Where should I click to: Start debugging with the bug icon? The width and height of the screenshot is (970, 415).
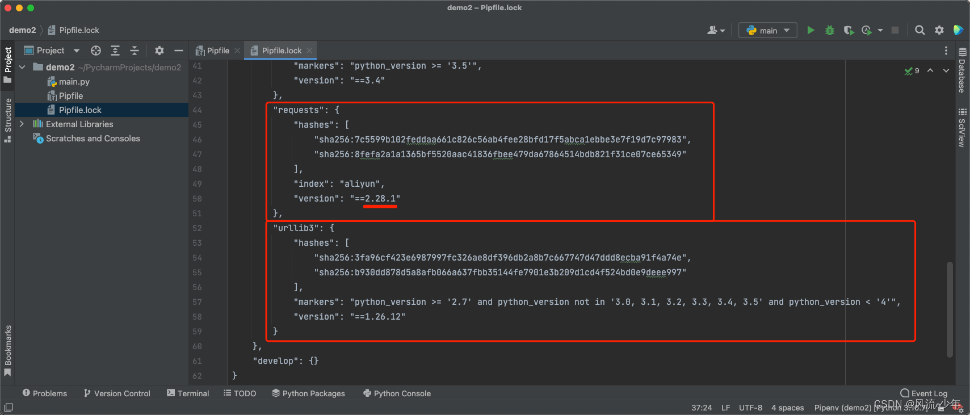coord(830,30)
